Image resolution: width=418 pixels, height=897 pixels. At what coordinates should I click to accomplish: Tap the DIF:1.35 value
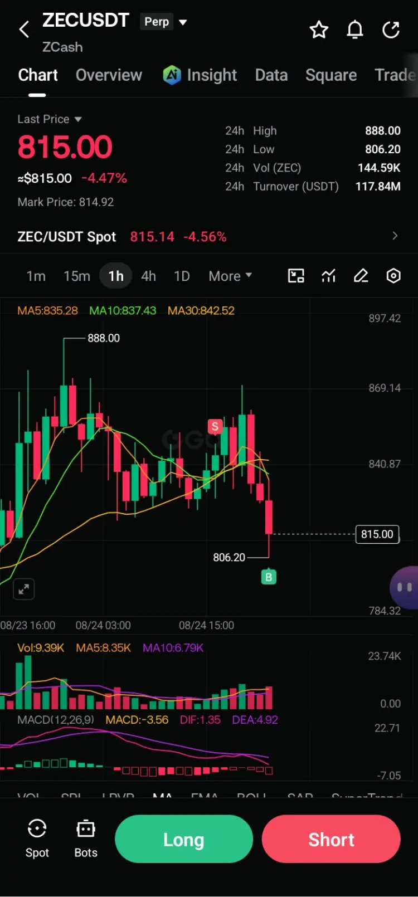(200, 720)
